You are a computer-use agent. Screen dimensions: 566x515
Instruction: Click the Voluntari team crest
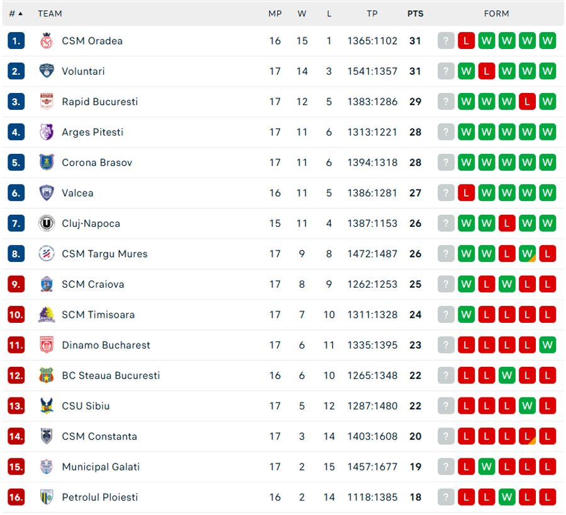(46, 71)
